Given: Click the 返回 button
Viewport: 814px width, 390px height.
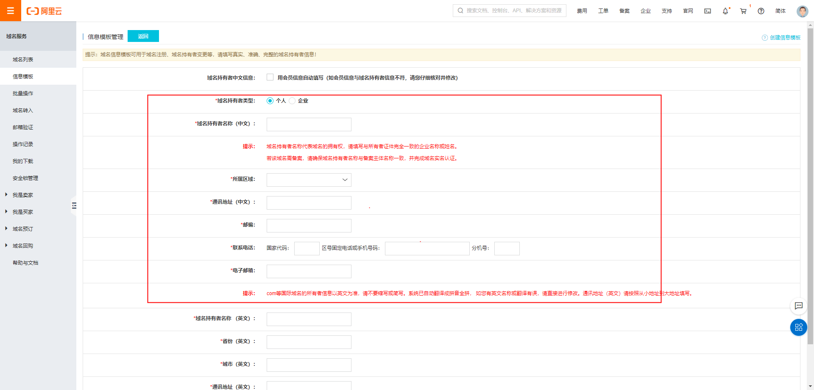Looking at the screenshot, I should pos(143,36).
